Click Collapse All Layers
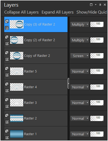Screen dimensions: 108x141 pos(21,12)
